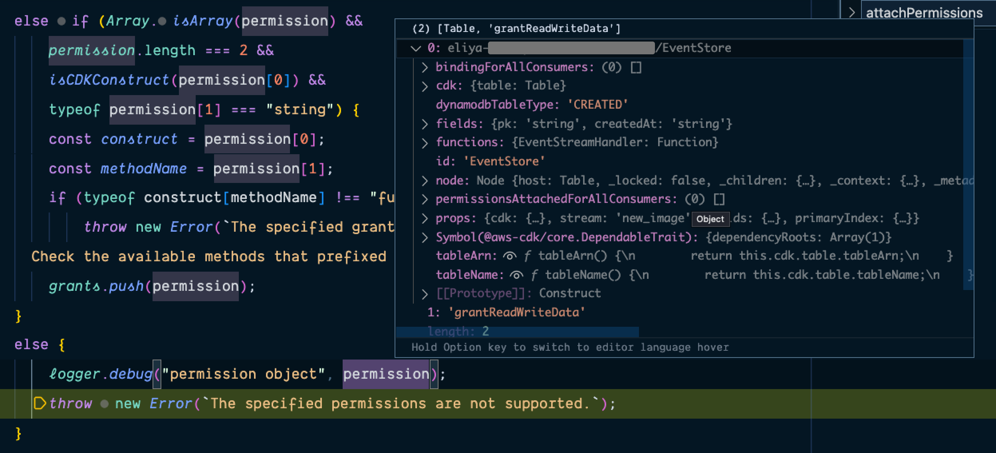Select the highlighted length: 2 row
Image resolution: width=996 pixels, height=453 pixels.
(x=458, y=331)
